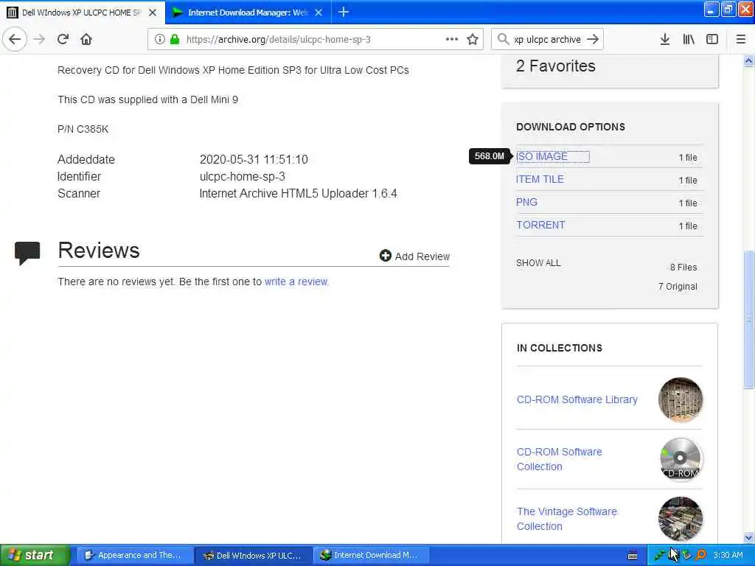The height and width of the screenshot is (566, 755).
Task: Open CD-ROM Software Collection link
Action: pyautogui.click(x=559, y=459)
